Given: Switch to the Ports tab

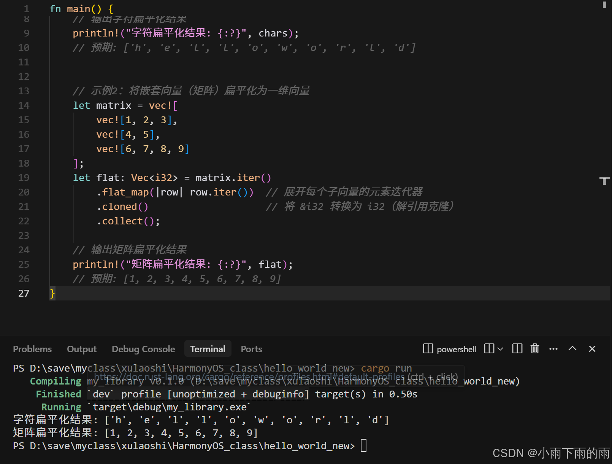Looking at the screenshot, I should pos(251,349).
